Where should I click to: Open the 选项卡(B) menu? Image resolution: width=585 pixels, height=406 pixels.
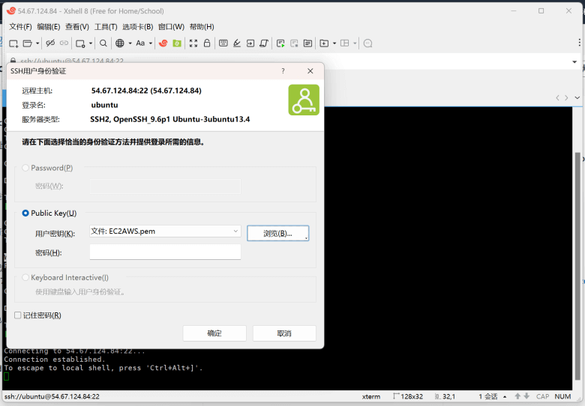tap(138, 27)
